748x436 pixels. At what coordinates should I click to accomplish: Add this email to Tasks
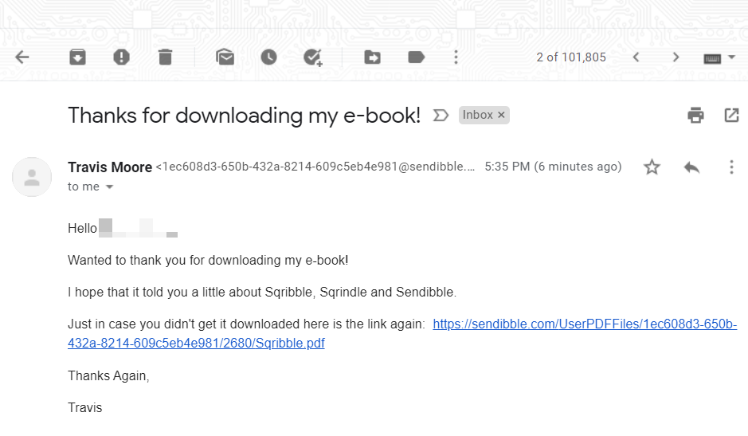point(312,57)
